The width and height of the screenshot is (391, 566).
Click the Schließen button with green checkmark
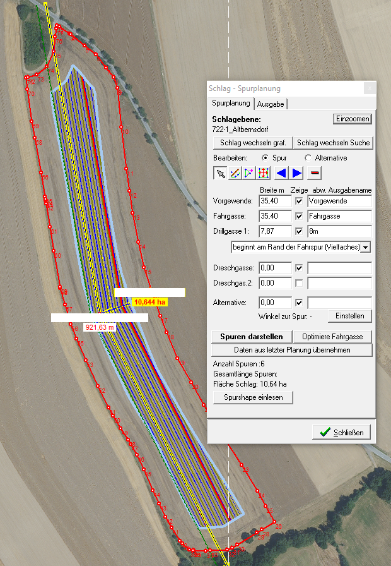click(x=341, y=432)
